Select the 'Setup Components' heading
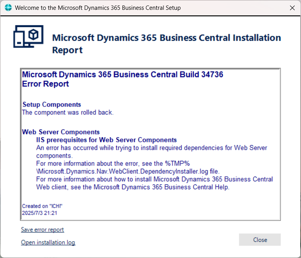Image resolution: width=301 pixels, height=258 pixels. click(x=51, y=104)
